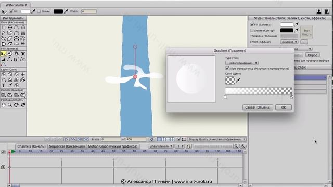Select the right gradient stop marker
Image resolution: width=333 pixels, height=187 pixels.
tap(291, 97)
